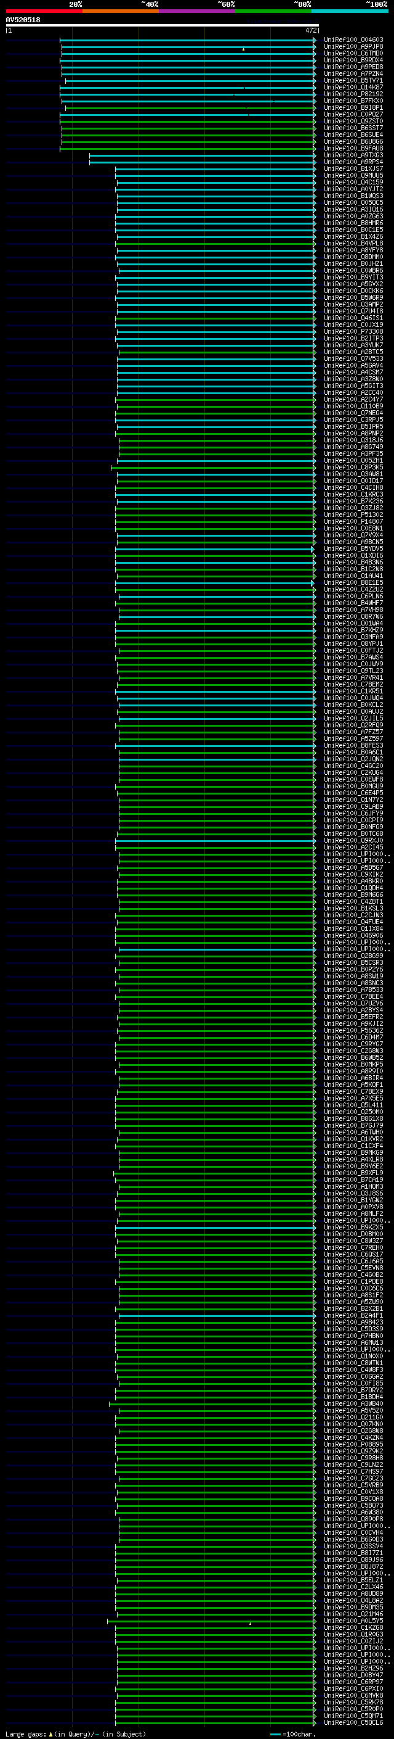Viewport: 394px width, 1739px height.
Task: Click hit label UniRef100_Q9MUU5
Action: 353,176
